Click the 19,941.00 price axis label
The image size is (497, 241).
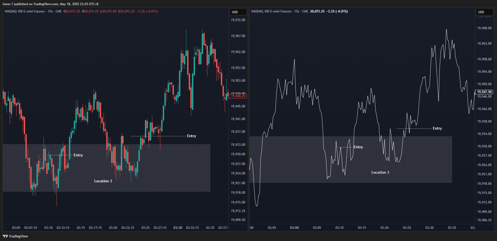click(x=238, y=119)
